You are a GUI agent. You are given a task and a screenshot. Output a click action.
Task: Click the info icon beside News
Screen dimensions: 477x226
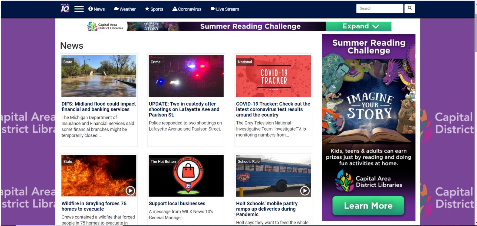(90, 9)
